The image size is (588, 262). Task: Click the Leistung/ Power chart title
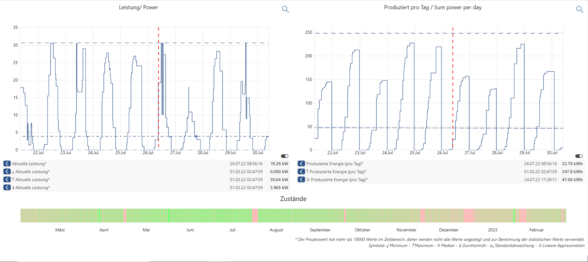[139, 7]
